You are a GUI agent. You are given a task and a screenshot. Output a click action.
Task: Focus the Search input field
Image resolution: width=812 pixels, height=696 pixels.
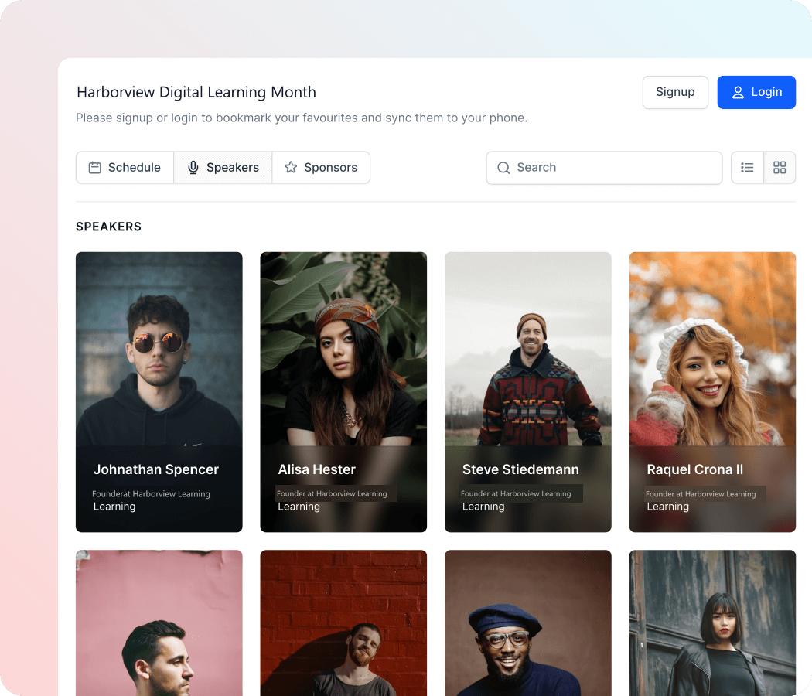tap(604, 168)
